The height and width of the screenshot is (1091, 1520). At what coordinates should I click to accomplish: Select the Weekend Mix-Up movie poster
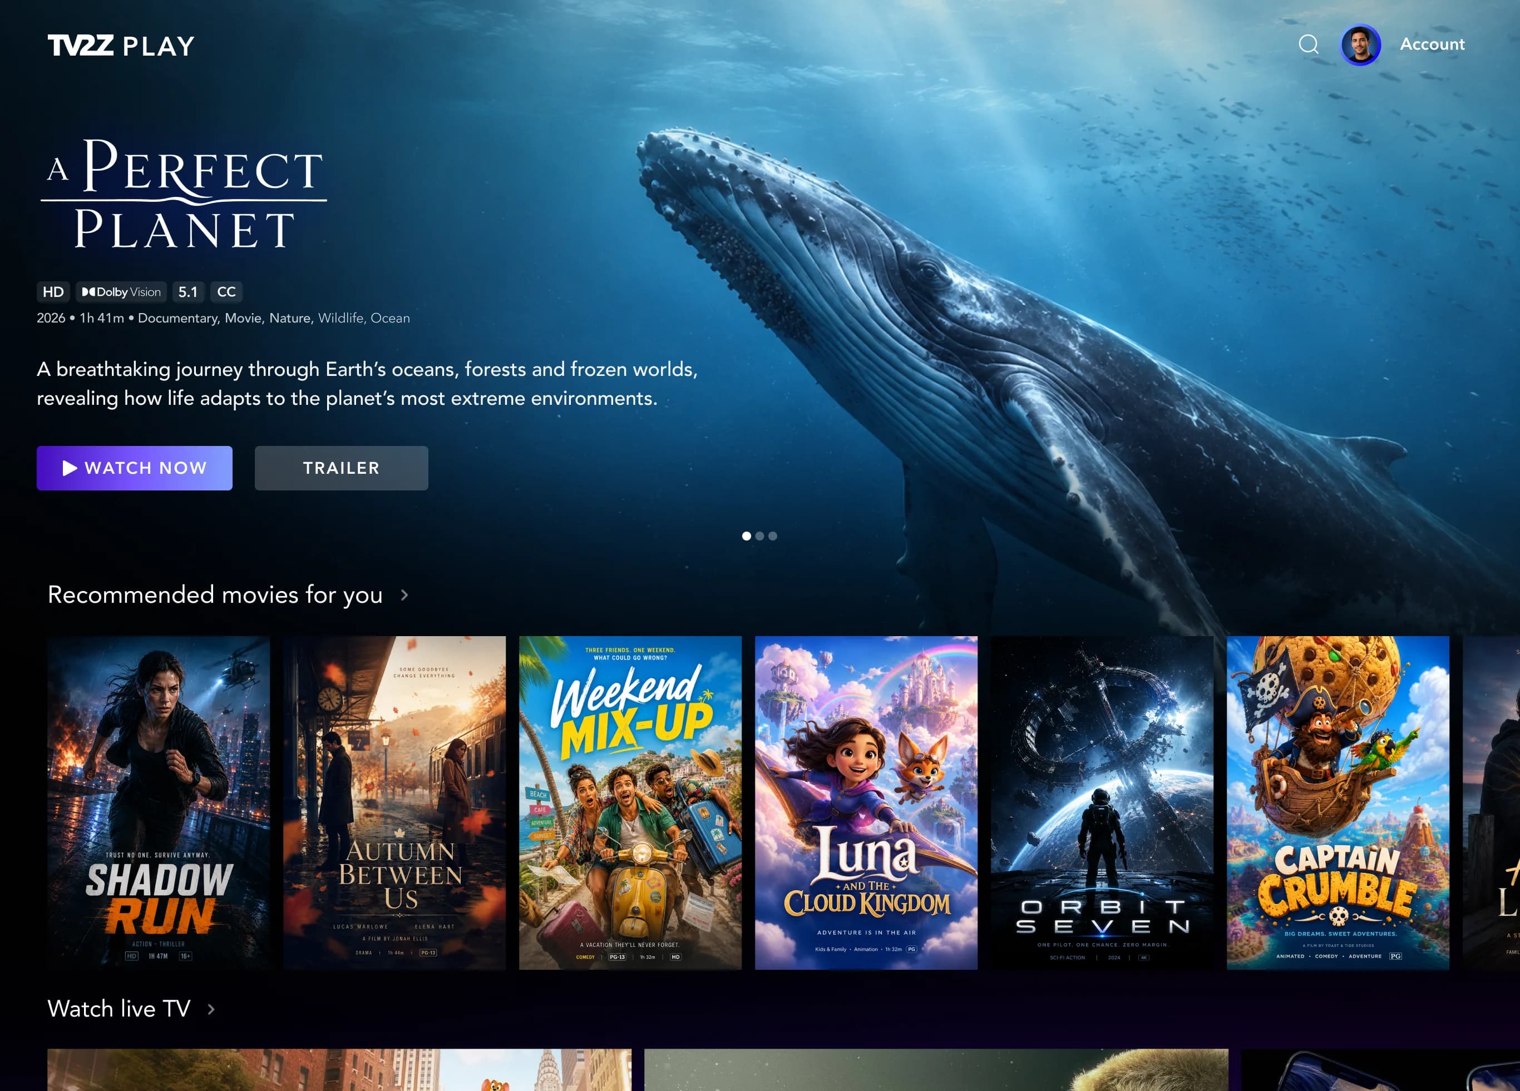(x=631, y=802)
